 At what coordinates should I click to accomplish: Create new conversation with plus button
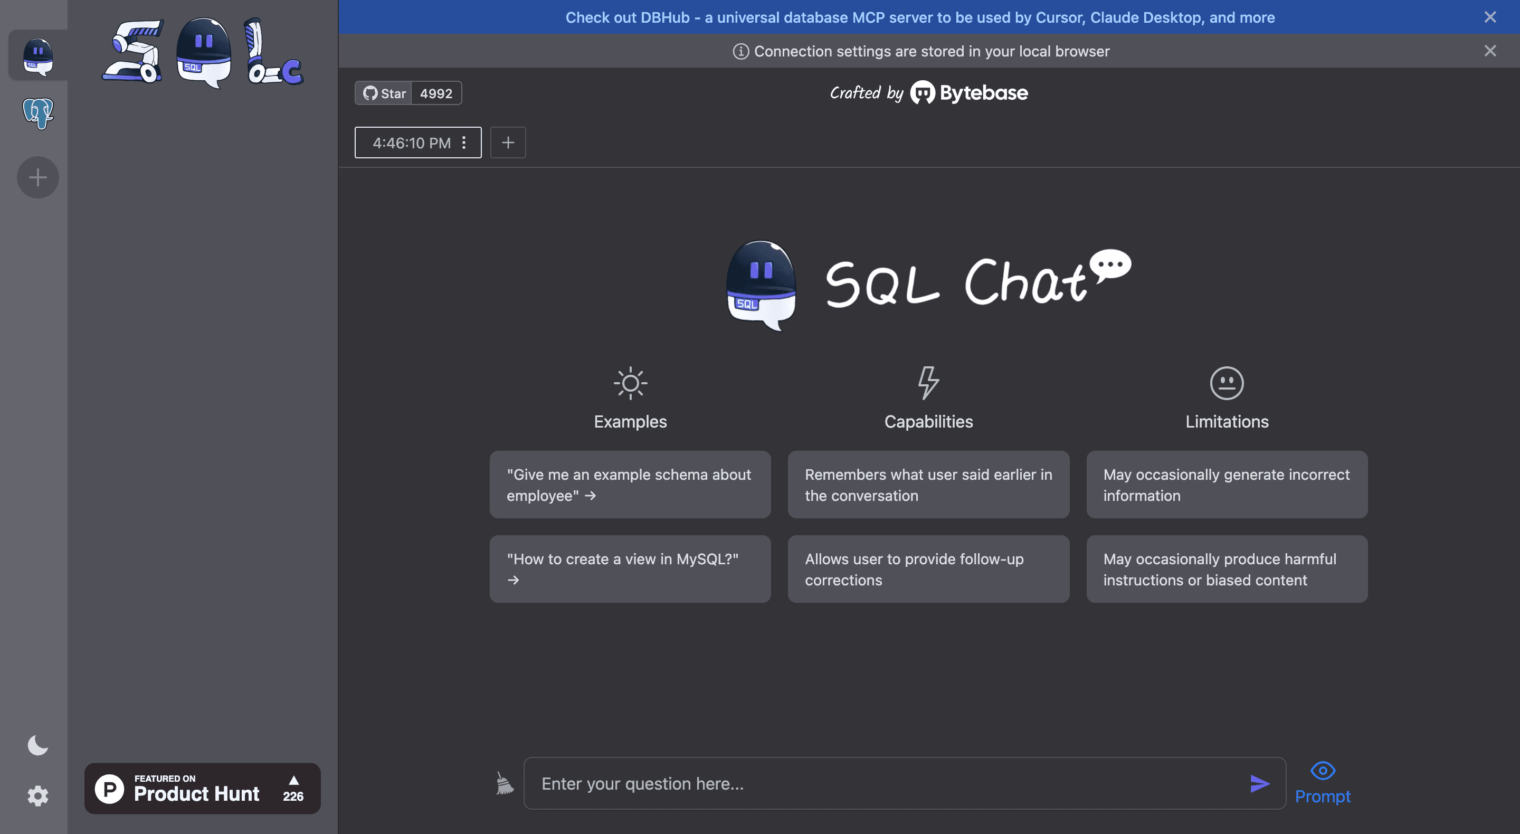pyautogui.click(x=508, y=142)
